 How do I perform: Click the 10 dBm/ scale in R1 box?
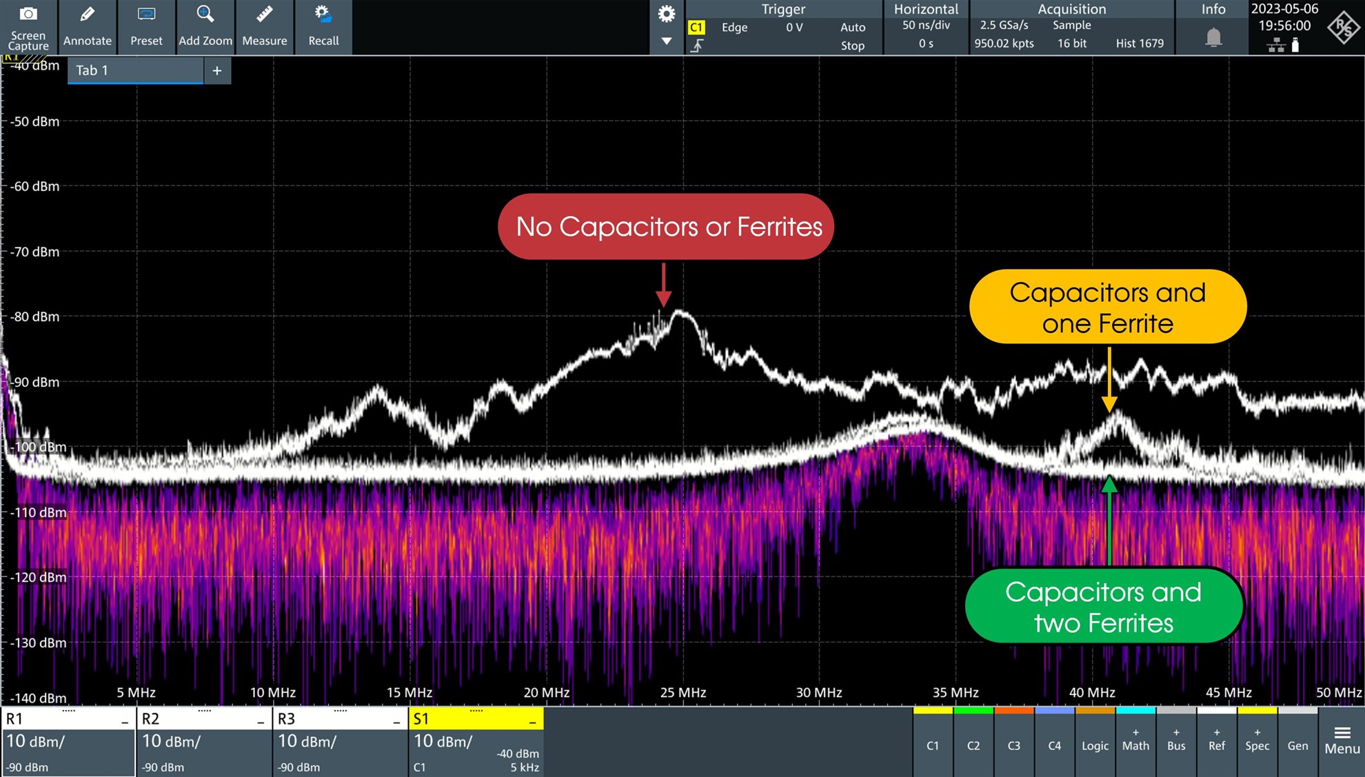(35, 742)
